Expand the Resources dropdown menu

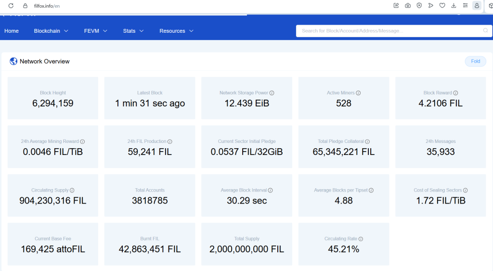pyautogui.click(x=176, y=31)
